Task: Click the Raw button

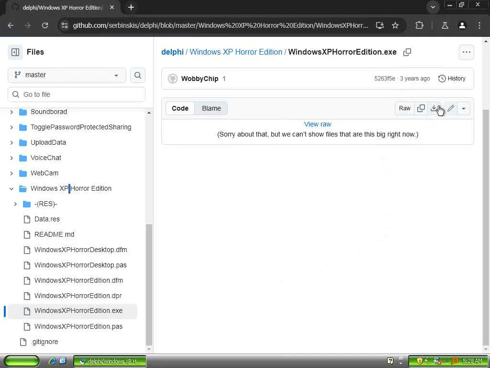Action: [x=405, y=108]
